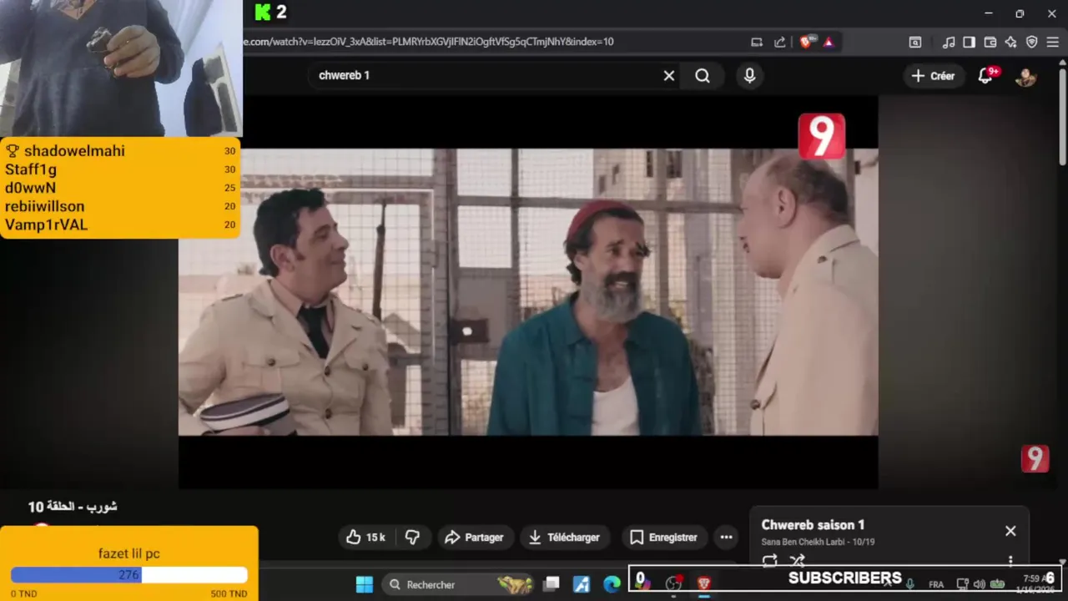Open Microsoft Edge from the taskbar

[x=612, y=584]
